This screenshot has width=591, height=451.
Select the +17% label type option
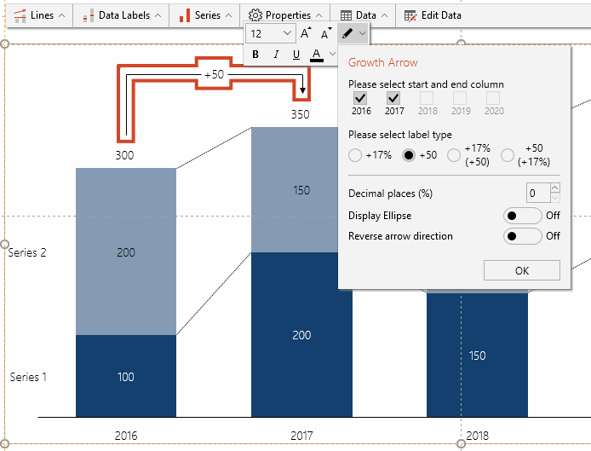point(356,155)
